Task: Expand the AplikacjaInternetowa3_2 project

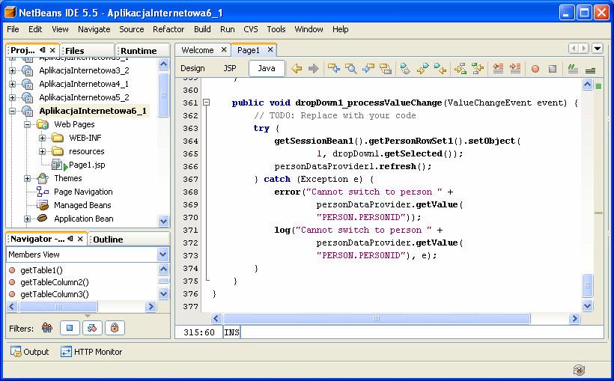Action: tap(13, 71)
